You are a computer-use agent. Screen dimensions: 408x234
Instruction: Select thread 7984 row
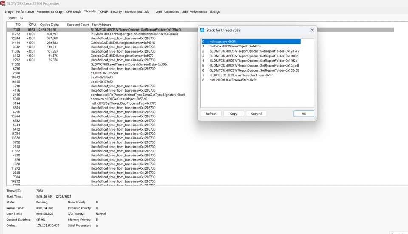pyautogui.click(x=200, y=177)
